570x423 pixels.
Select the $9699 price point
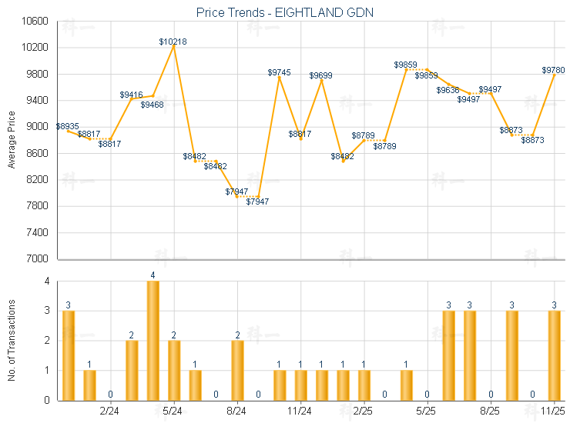coord(322,80)
